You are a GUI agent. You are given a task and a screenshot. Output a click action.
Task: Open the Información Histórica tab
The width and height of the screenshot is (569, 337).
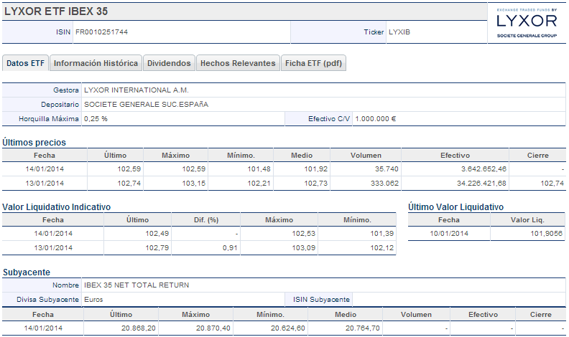pos(96,63)
